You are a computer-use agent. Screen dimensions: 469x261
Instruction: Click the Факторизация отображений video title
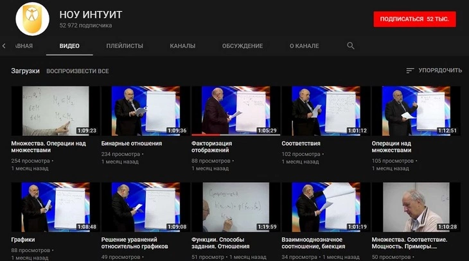pos(212,147)
